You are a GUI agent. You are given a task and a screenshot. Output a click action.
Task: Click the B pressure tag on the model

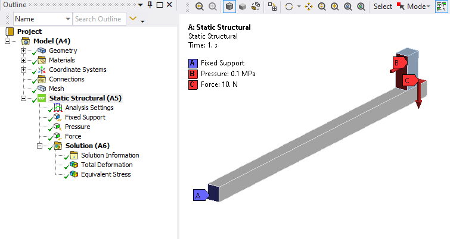point(400,62)
